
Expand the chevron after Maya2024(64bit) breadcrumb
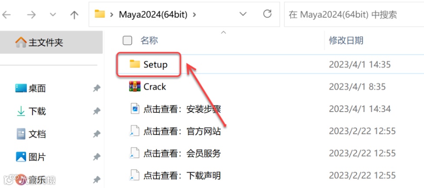click(x=194, y=15)
